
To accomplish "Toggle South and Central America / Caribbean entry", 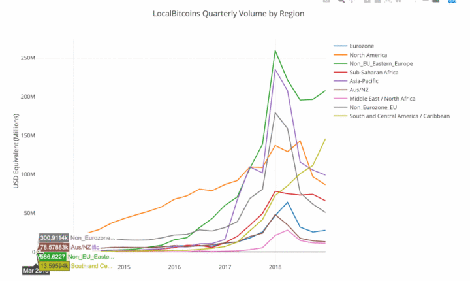I will tap(392, 116).
